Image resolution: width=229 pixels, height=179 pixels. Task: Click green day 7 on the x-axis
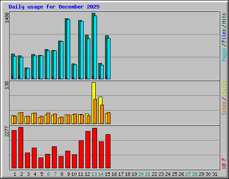(x=55, y=174)
